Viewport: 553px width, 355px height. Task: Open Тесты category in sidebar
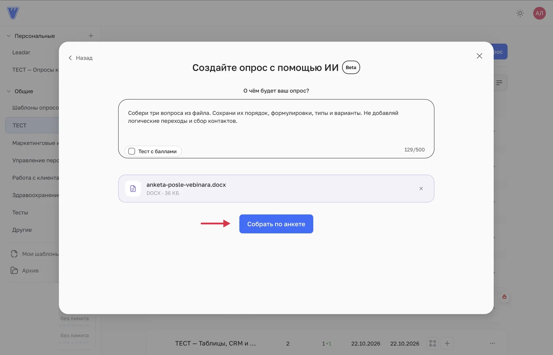click(20, 212)
